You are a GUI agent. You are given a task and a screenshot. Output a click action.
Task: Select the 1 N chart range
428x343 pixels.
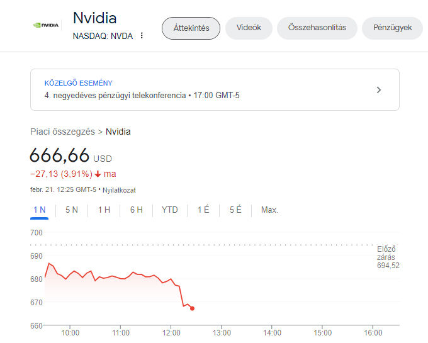pyautogui.click(x=39, y=210)
